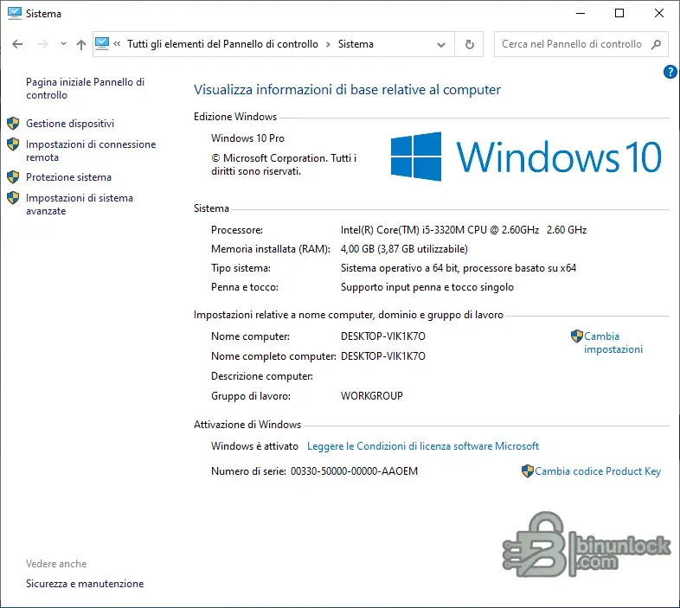This screenshot has width=680, height=608.
Task: Click the Windows 10 logo
Action: pos(526,157)
